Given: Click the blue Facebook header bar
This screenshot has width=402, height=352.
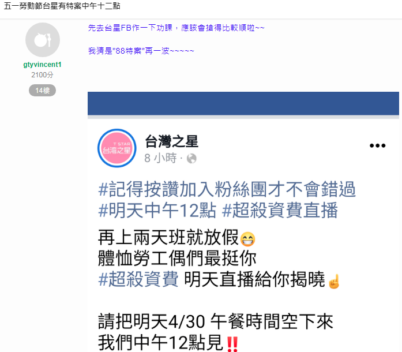Looking at the screenshot, I should coord(243,103).
